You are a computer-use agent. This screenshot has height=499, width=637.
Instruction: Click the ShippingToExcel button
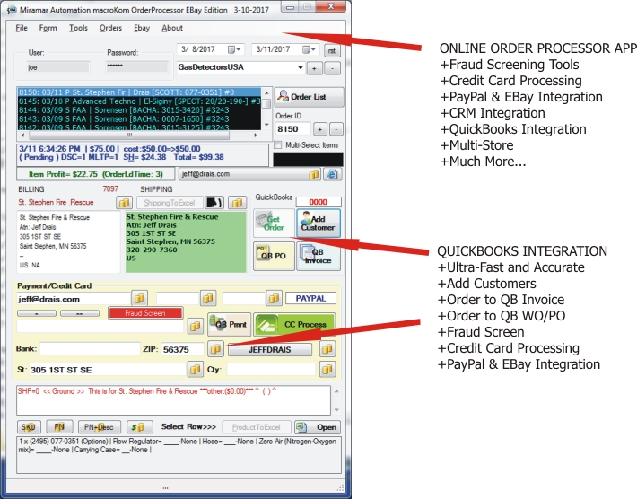(170, 202)
